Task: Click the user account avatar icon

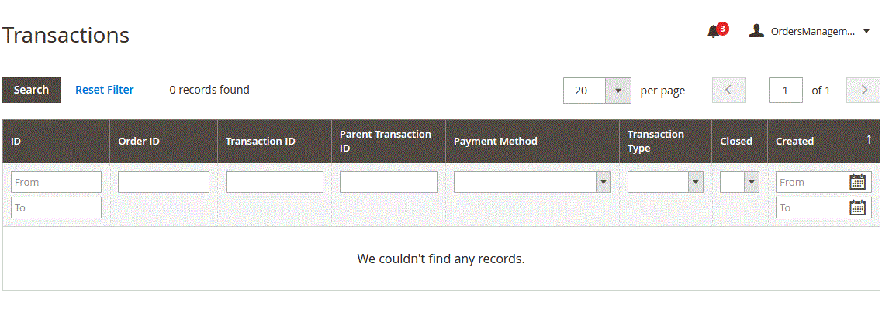Action: (756, 31)
